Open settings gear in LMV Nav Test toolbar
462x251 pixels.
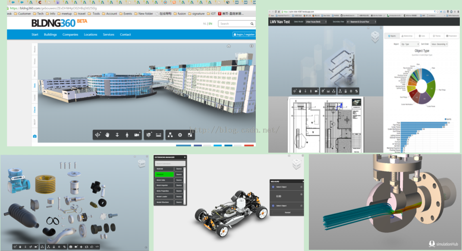click(x=351, y=91)
